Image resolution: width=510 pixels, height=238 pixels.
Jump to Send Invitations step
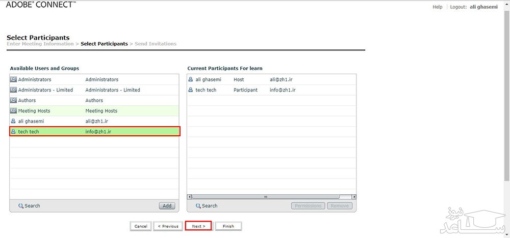click(156, 44)
